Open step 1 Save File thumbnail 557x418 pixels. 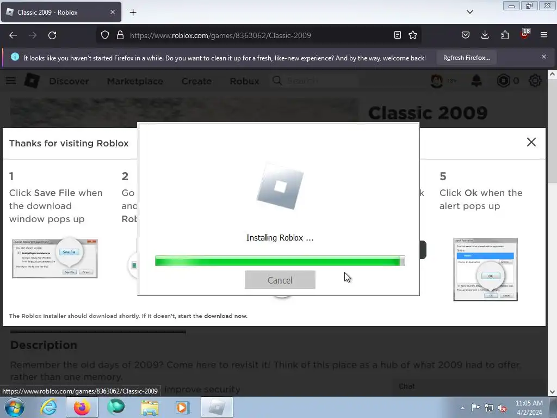point(55,259)
